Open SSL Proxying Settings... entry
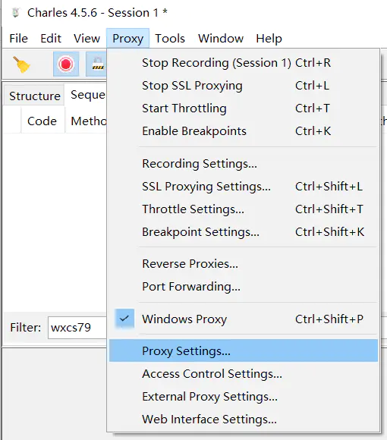387x440 pixels. point(243,187)
